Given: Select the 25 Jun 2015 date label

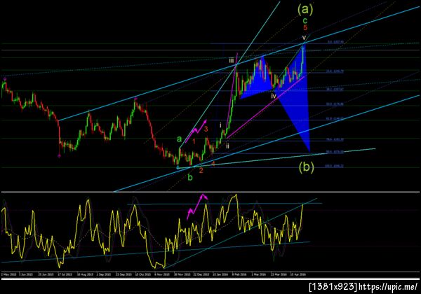Looking at the screenshot, I should point(46,274).
